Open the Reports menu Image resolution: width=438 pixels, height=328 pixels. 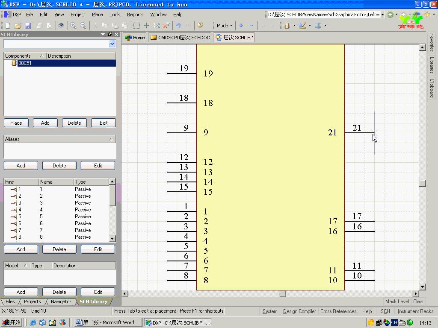click(135, 15)
